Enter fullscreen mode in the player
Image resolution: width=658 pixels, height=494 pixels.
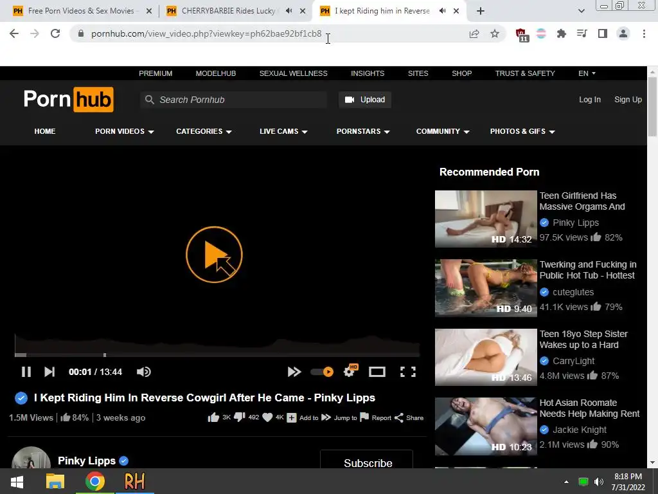(x=408, y=372)
